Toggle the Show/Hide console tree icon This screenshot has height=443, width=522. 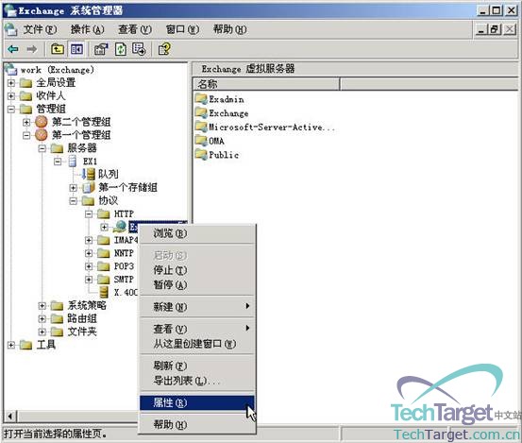point(76,49)
